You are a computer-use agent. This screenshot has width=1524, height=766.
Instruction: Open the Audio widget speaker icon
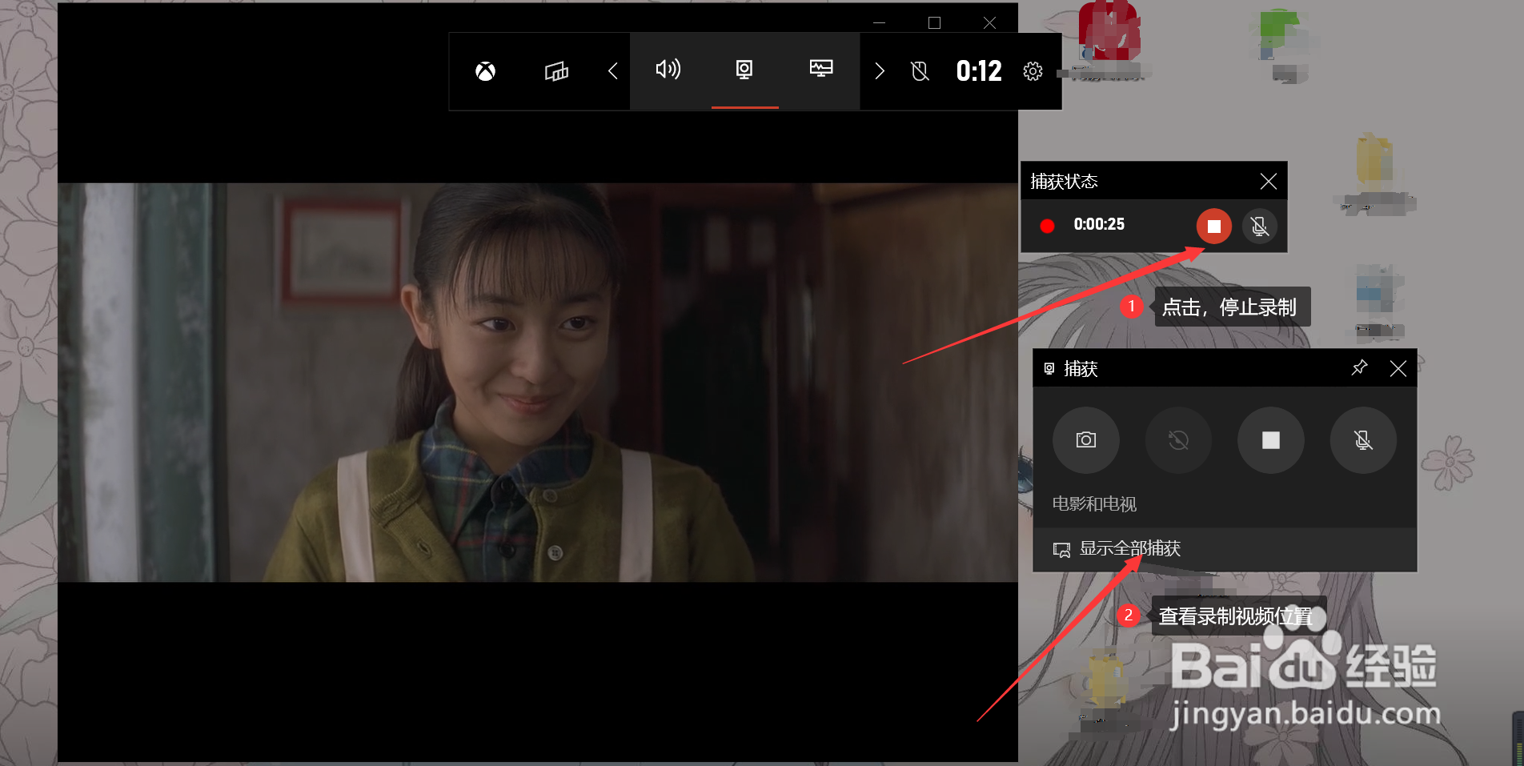(x=668, y=70)
